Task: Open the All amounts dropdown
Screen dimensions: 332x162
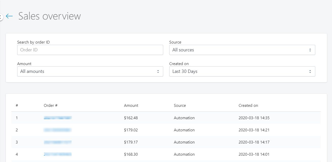Action: click(x=90, y=71)
